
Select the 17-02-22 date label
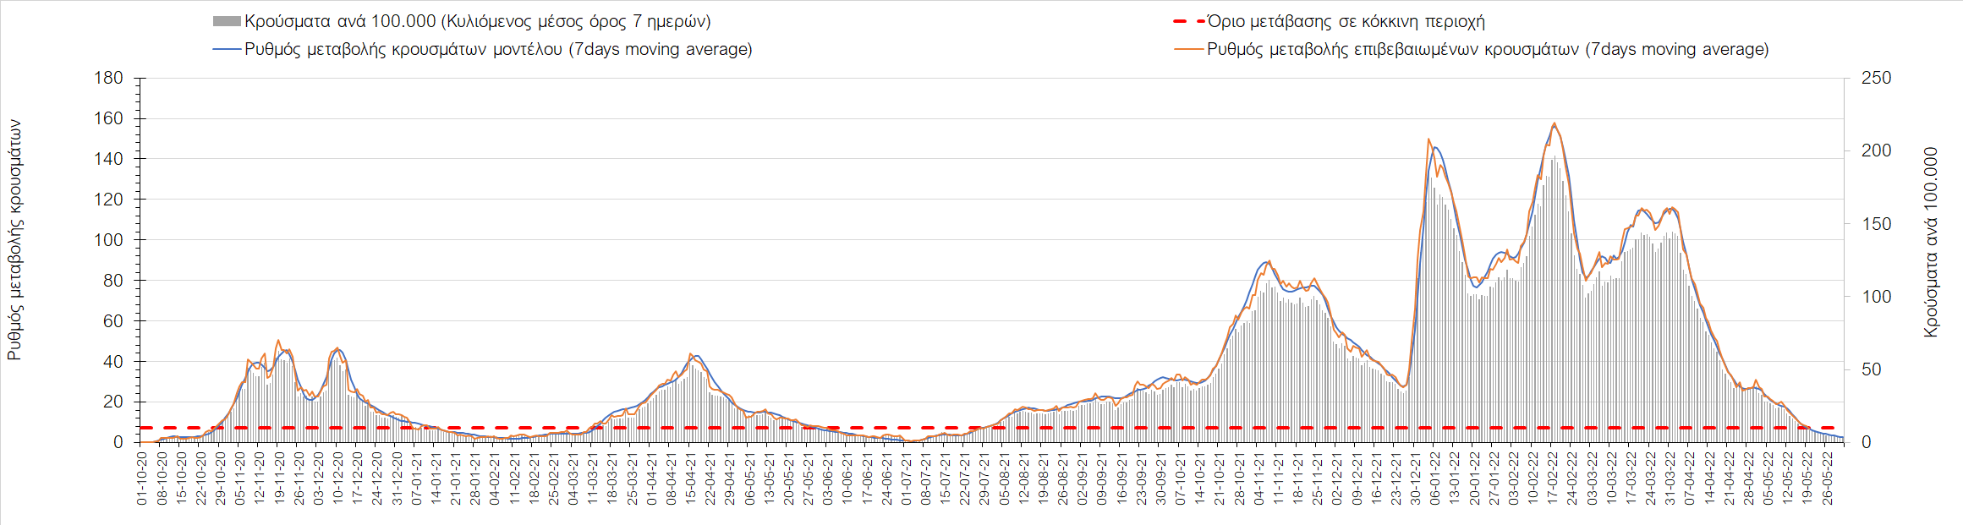pos(1554,479)
